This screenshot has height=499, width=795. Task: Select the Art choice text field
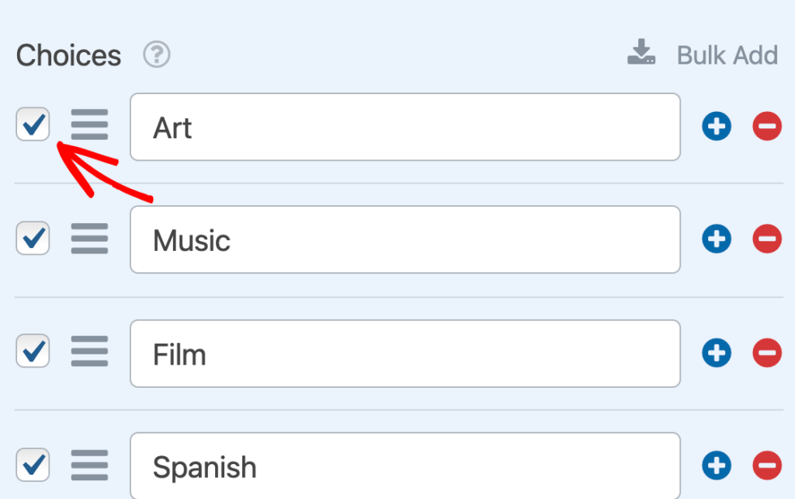[404, 127]
